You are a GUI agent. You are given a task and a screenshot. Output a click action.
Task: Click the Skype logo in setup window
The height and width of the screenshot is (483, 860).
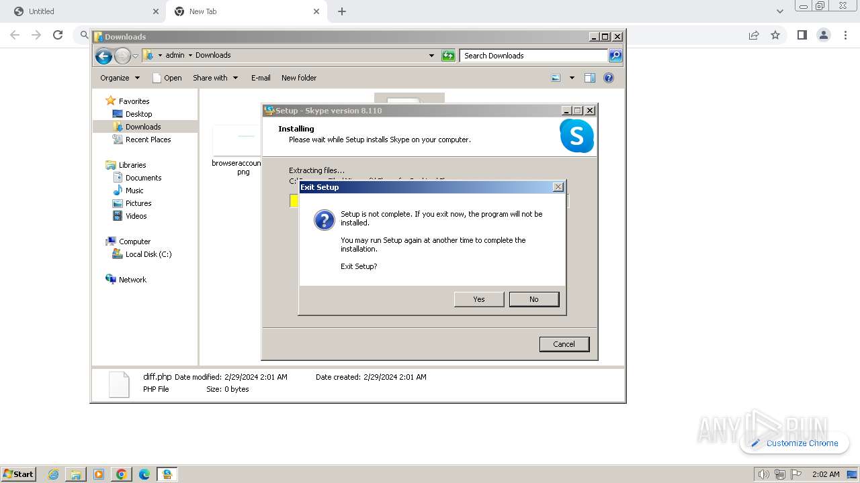click(576, 136)
